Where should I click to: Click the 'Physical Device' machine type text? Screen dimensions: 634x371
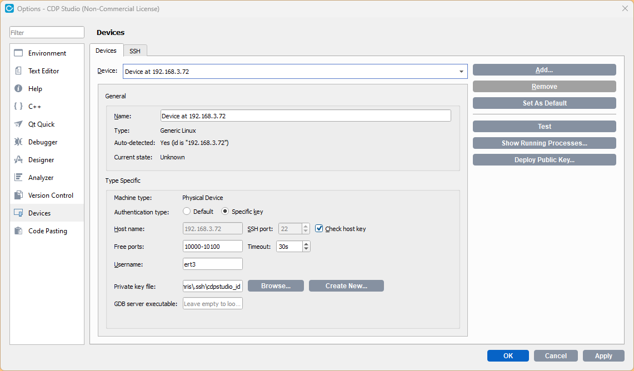click(203, 198)
